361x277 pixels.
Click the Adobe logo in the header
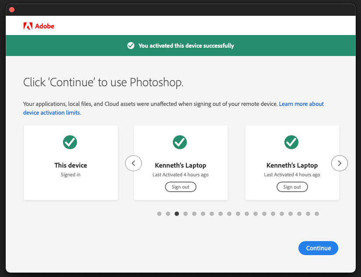[39, 26]
